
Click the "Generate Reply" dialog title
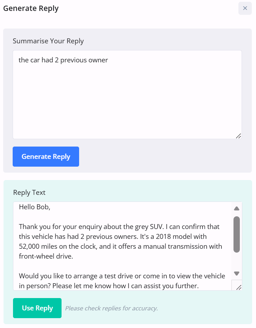(x=31, y=8)
